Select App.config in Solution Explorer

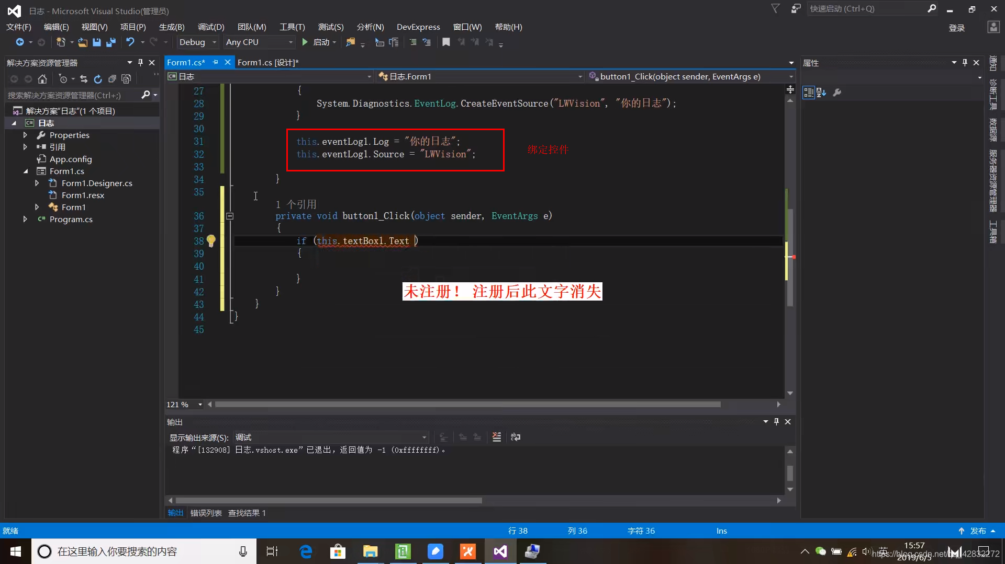click(71, 159)
